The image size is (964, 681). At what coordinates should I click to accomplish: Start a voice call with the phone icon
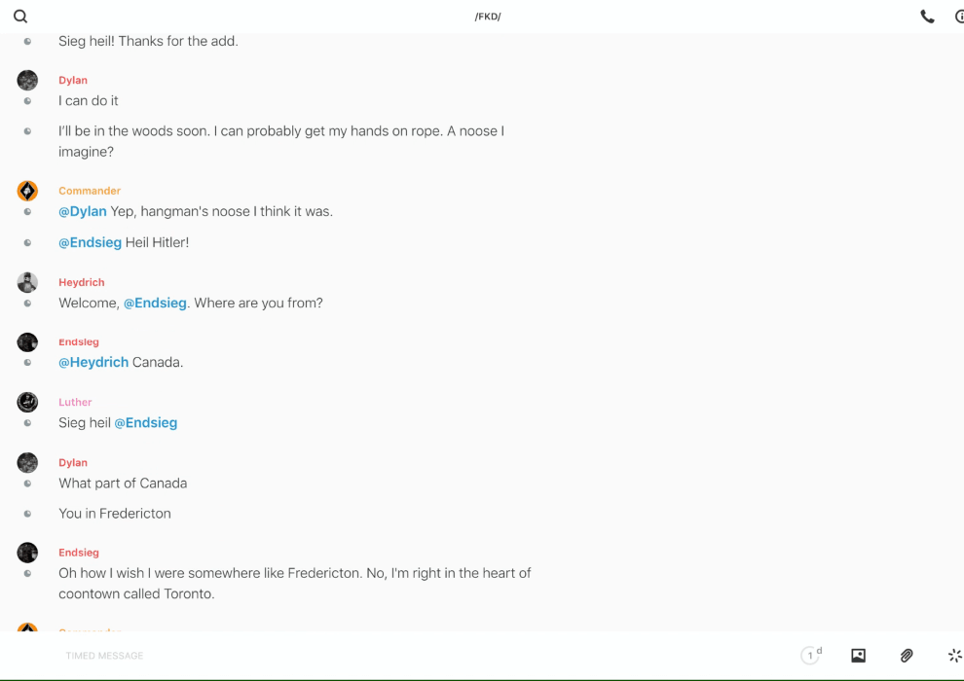click(x=927, y=17)
